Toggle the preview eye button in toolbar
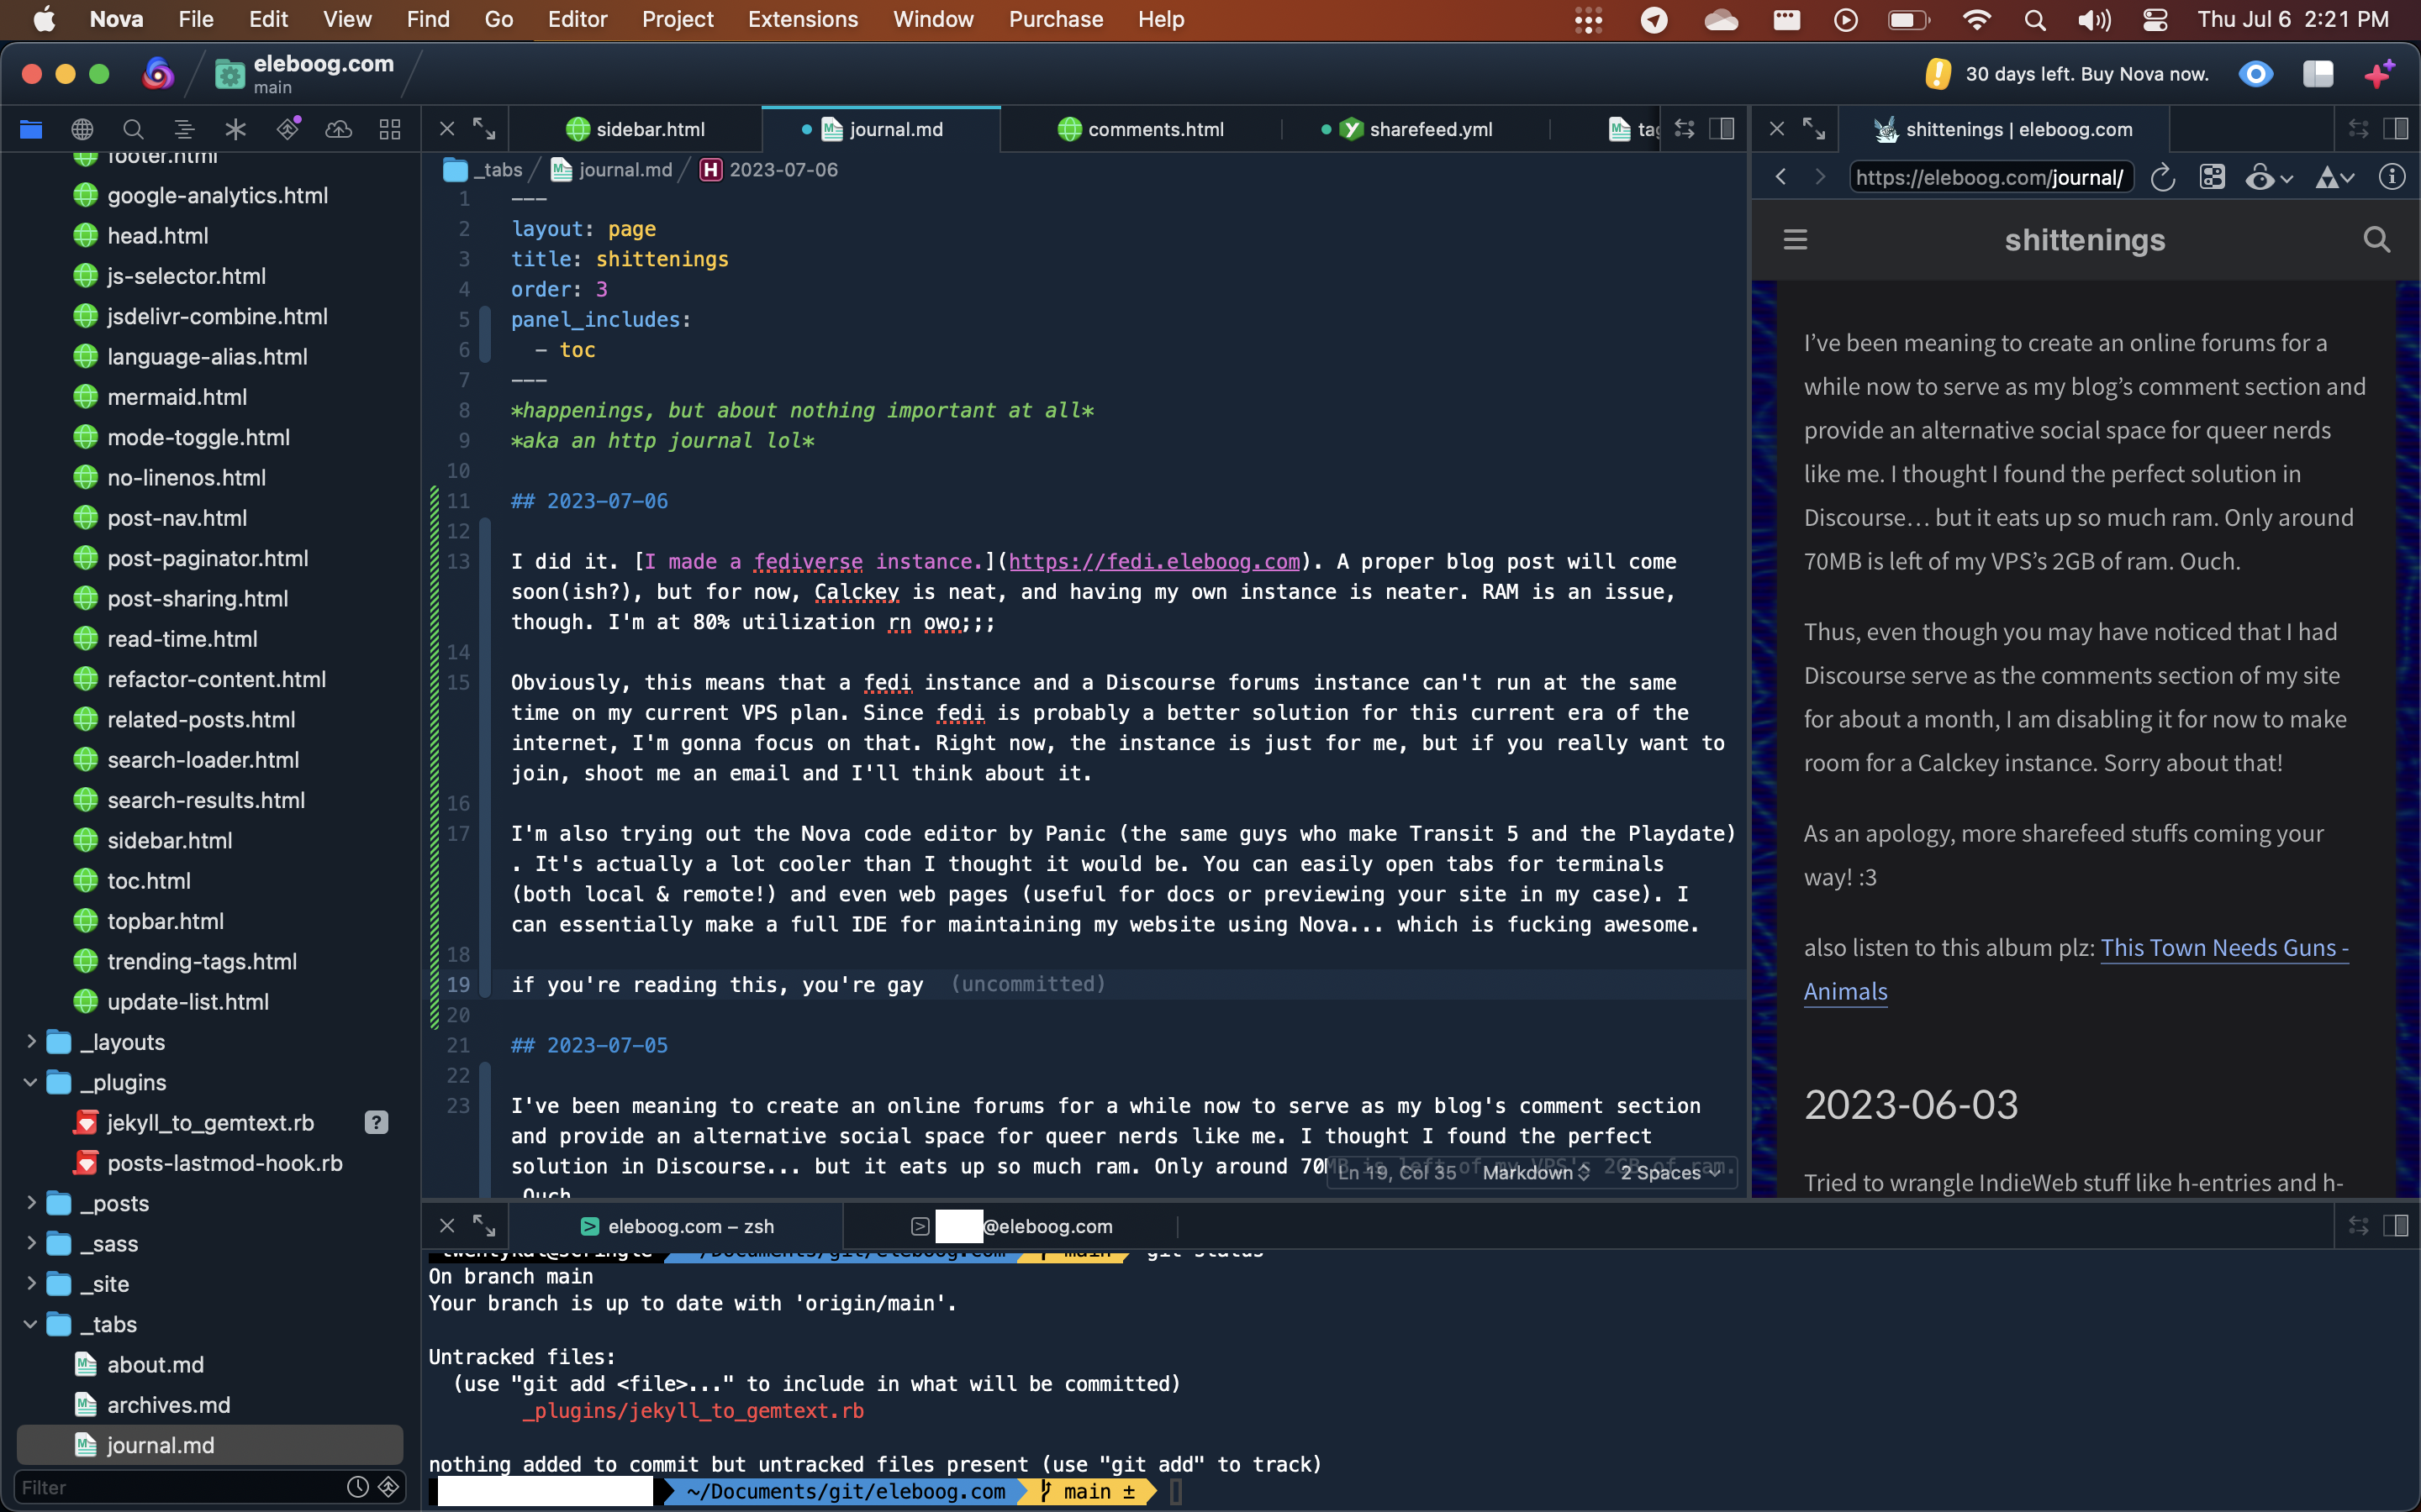 coord(2256,73)
